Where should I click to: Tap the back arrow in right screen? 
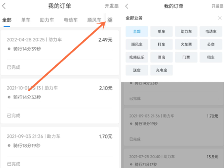click(x=127, y=6)
